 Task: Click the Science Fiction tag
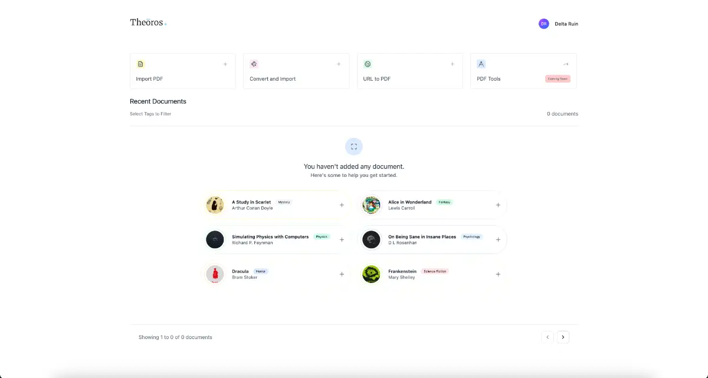[x=435, y=272]
